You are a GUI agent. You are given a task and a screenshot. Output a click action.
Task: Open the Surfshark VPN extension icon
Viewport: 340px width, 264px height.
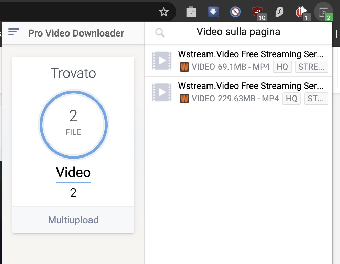coord(279,12)
